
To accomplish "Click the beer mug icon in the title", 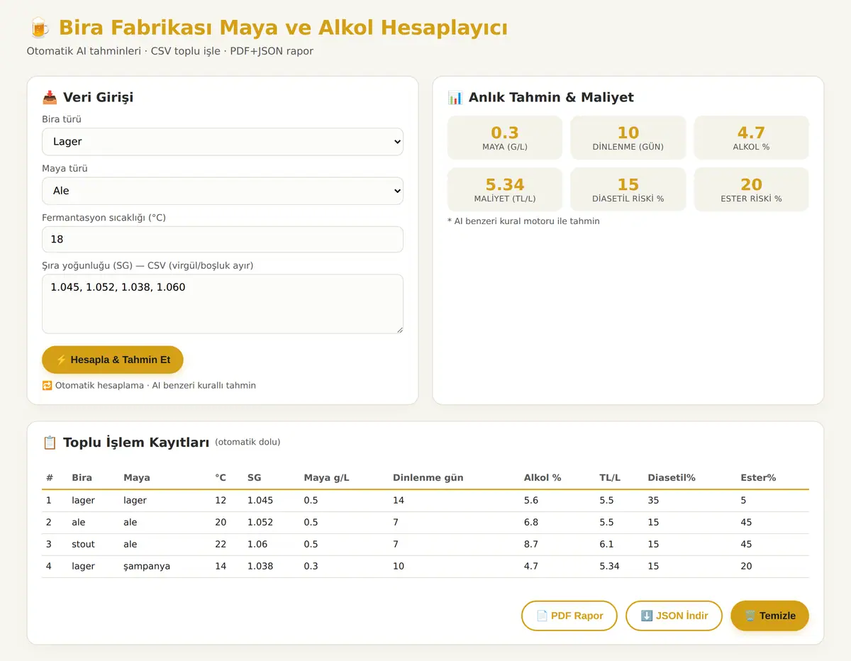I will [x=40, y=28].
